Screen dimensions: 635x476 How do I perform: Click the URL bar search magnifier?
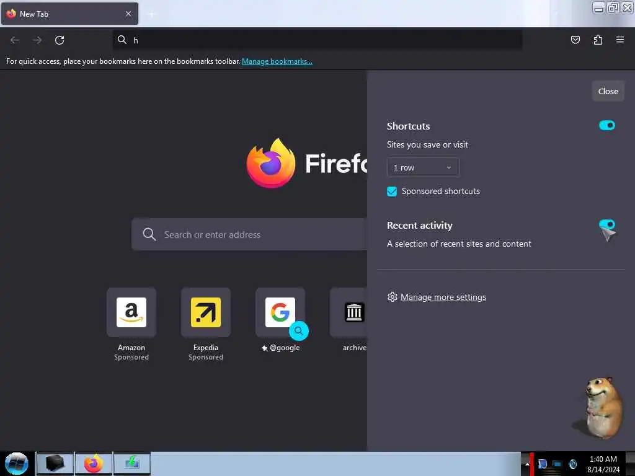[122, 40]
